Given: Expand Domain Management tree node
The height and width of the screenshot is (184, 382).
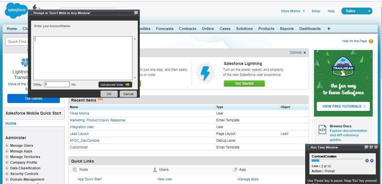Looking at the screenshot, I should pos(7,179).
